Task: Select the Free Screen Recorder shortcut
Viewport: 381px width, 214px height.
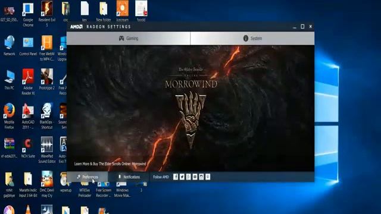Action: tap(103, 190)
